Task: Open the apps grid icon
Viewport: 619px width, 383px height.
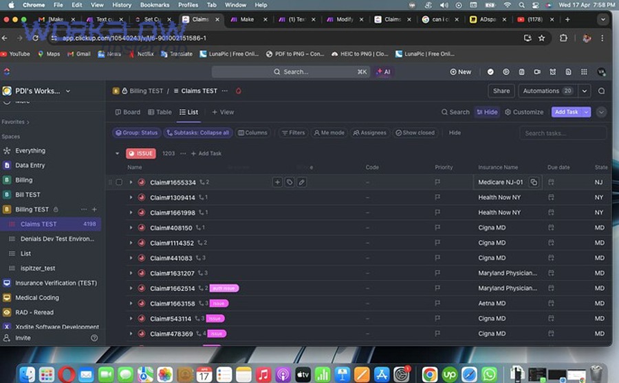Action: (x=584, y=72)
